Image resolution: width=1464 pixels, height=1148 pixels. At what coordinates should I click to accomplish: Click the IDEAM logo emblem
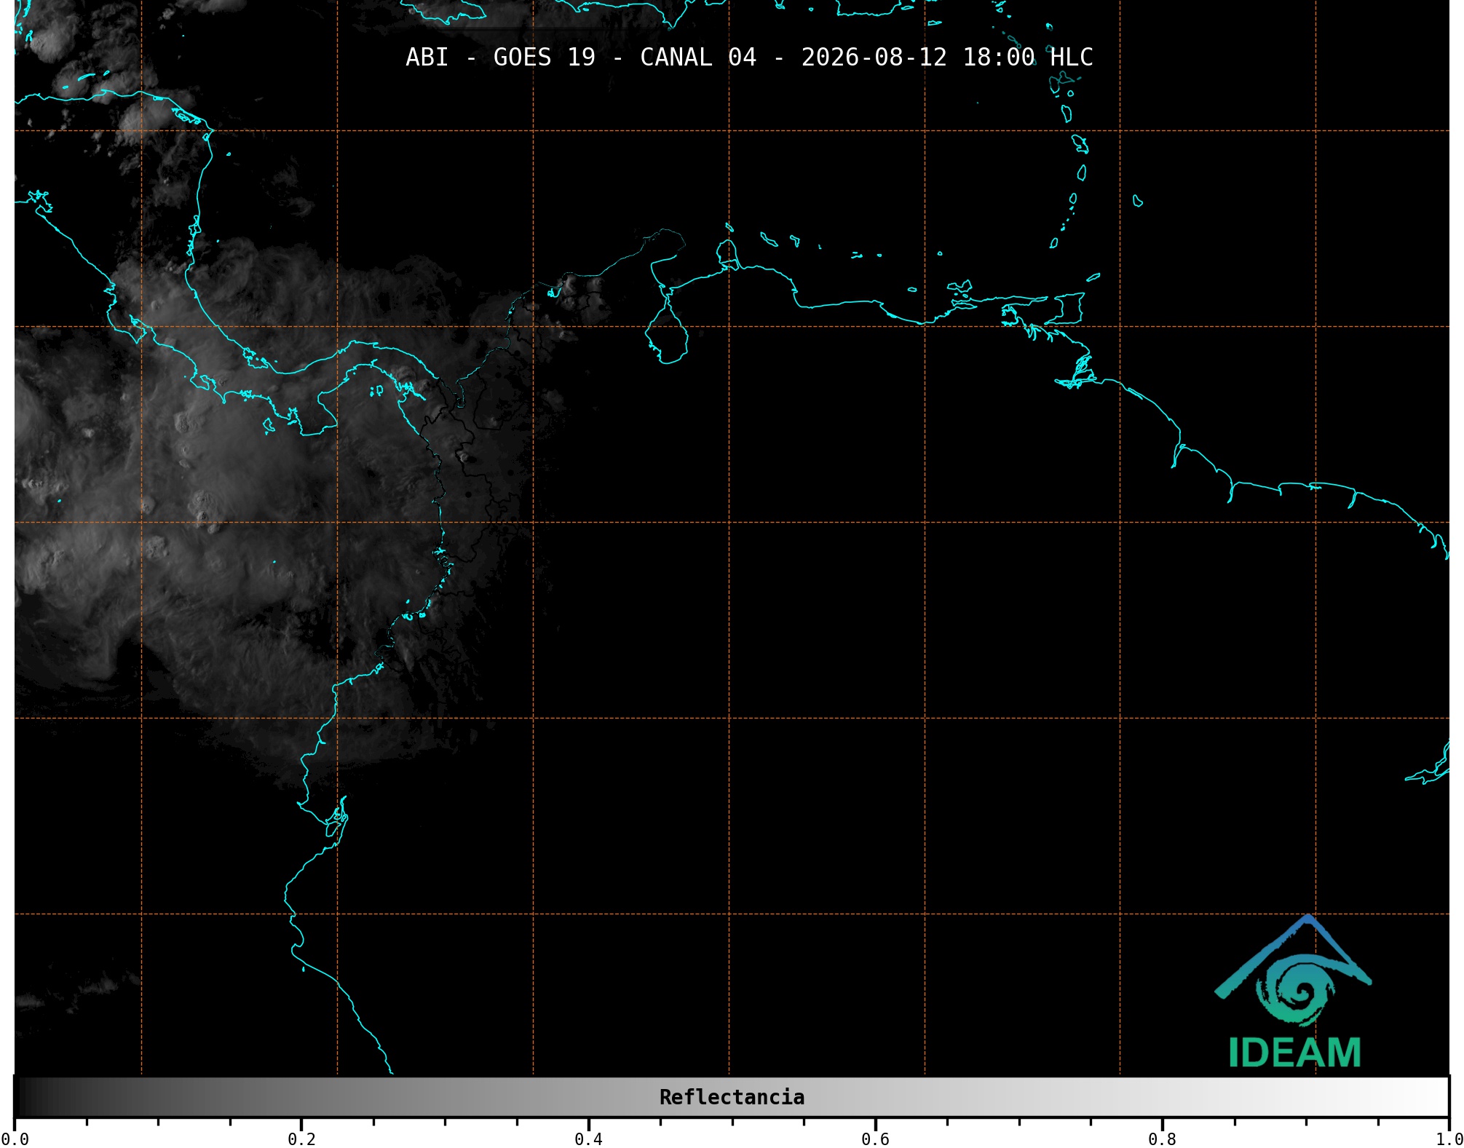(1293, 970)
